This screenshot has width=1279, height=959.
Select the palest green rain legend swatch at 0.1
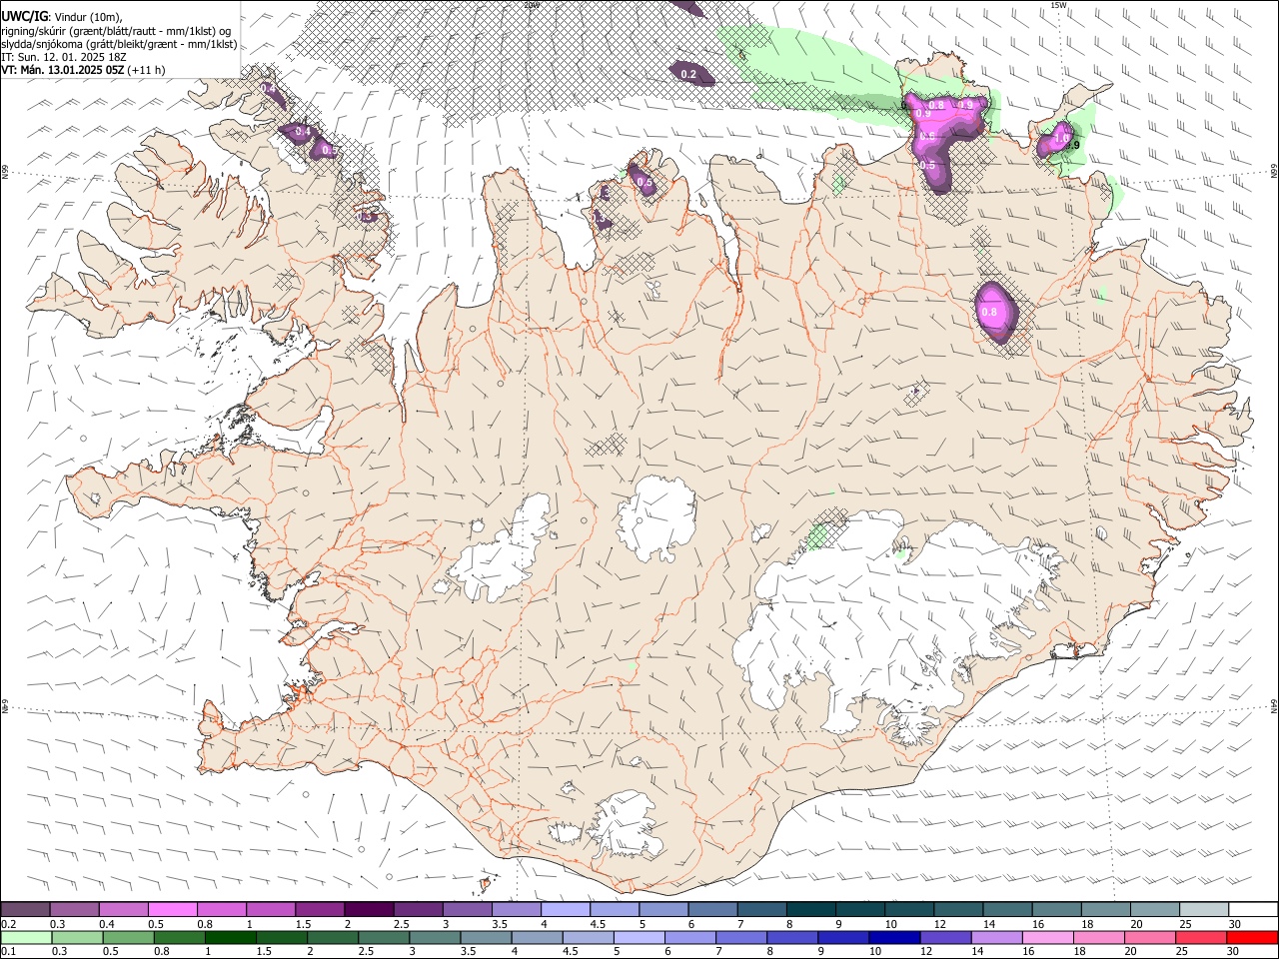click(25, 937)
